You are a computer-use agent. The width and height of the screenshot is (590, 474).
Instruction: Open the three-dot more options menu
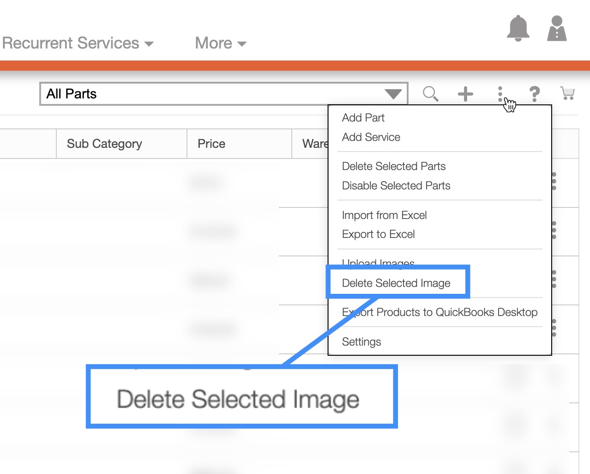point(500,94)
